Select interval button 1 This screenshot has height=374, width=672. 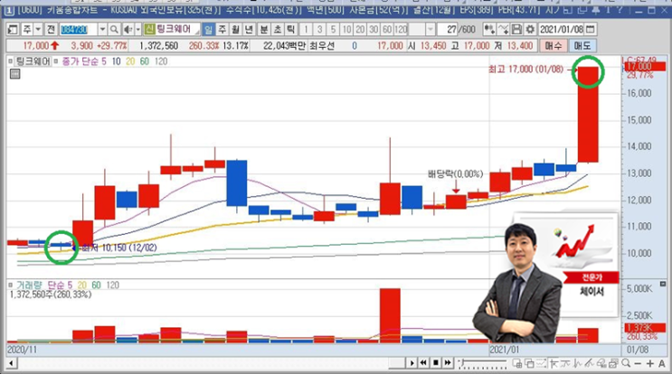(306, 30)
